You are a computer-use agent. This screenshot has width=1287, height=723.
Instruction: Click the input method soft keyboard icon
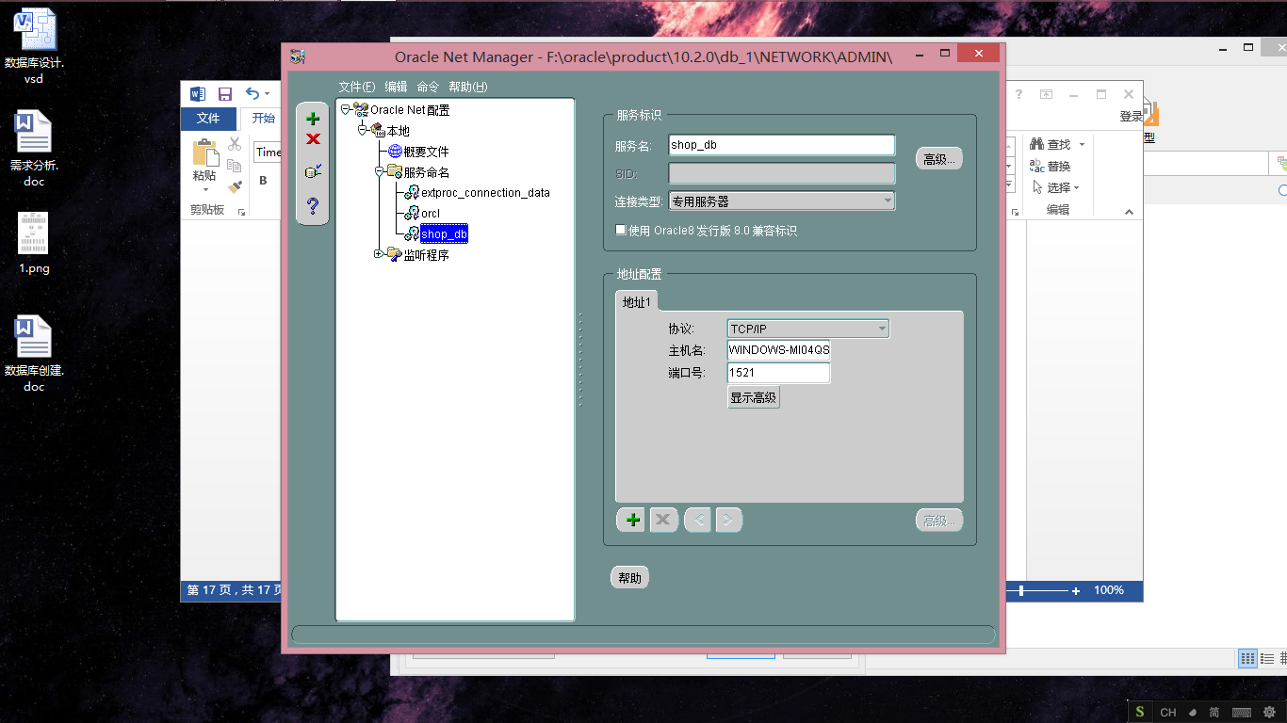[x=1242, y=713]
